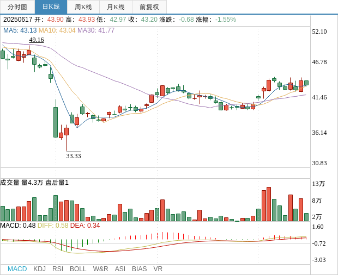Open the W&R indicator

pyautogui.click(x=100, y=269)
